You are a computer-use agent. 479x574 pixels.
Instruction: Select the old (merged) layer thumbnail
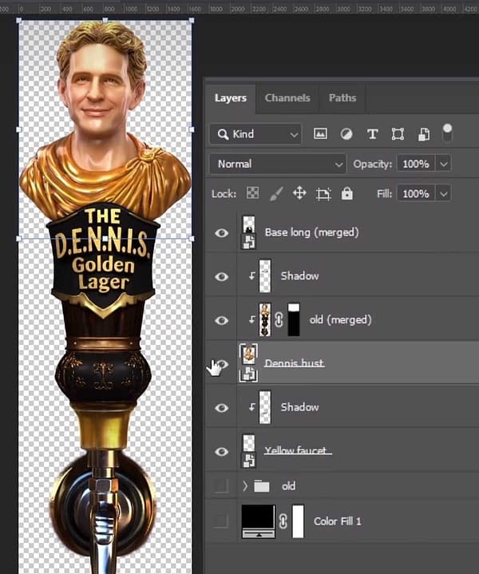tap(265, 319)
